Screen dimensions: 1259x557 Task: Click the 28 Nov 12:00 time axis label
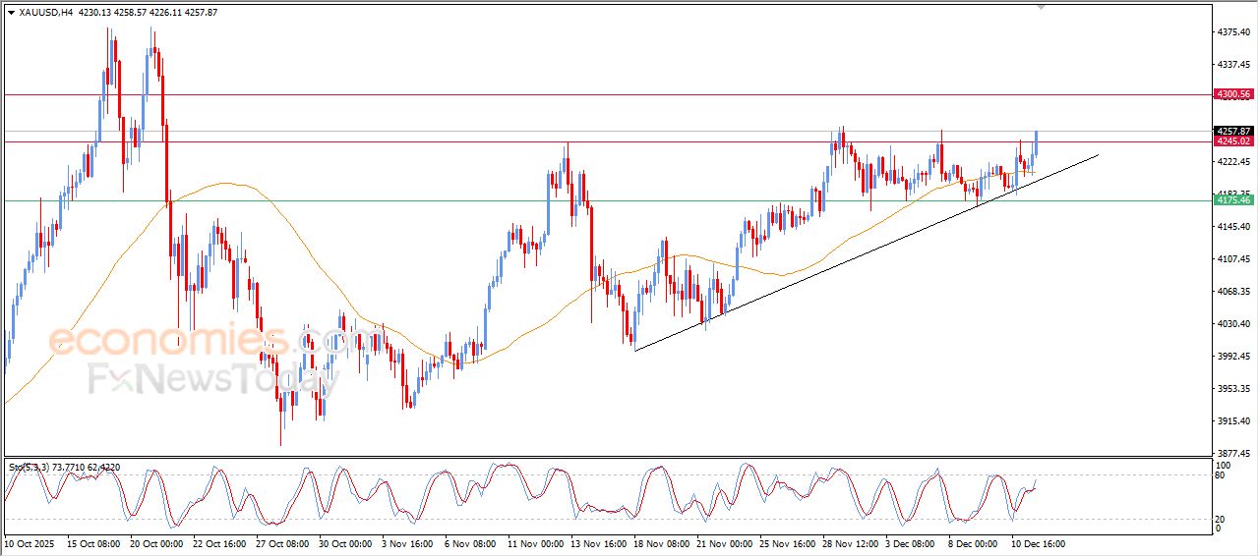point(850,542)
